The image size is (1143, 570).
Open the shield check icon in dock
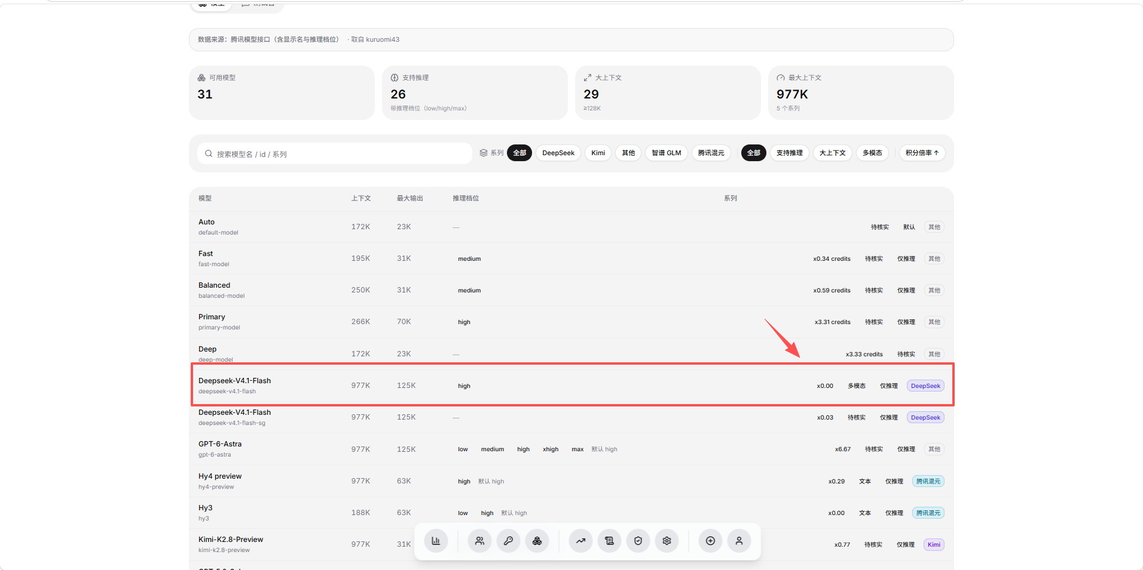tap(638, 541)
